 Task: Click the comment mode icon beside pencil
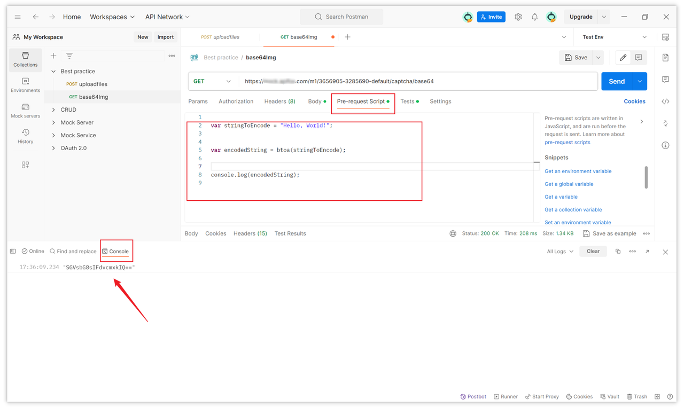point(639,57)
